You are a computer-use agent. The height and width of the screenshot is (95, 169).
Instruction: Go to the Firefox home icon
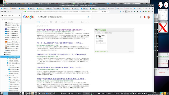tap(11, 12)
